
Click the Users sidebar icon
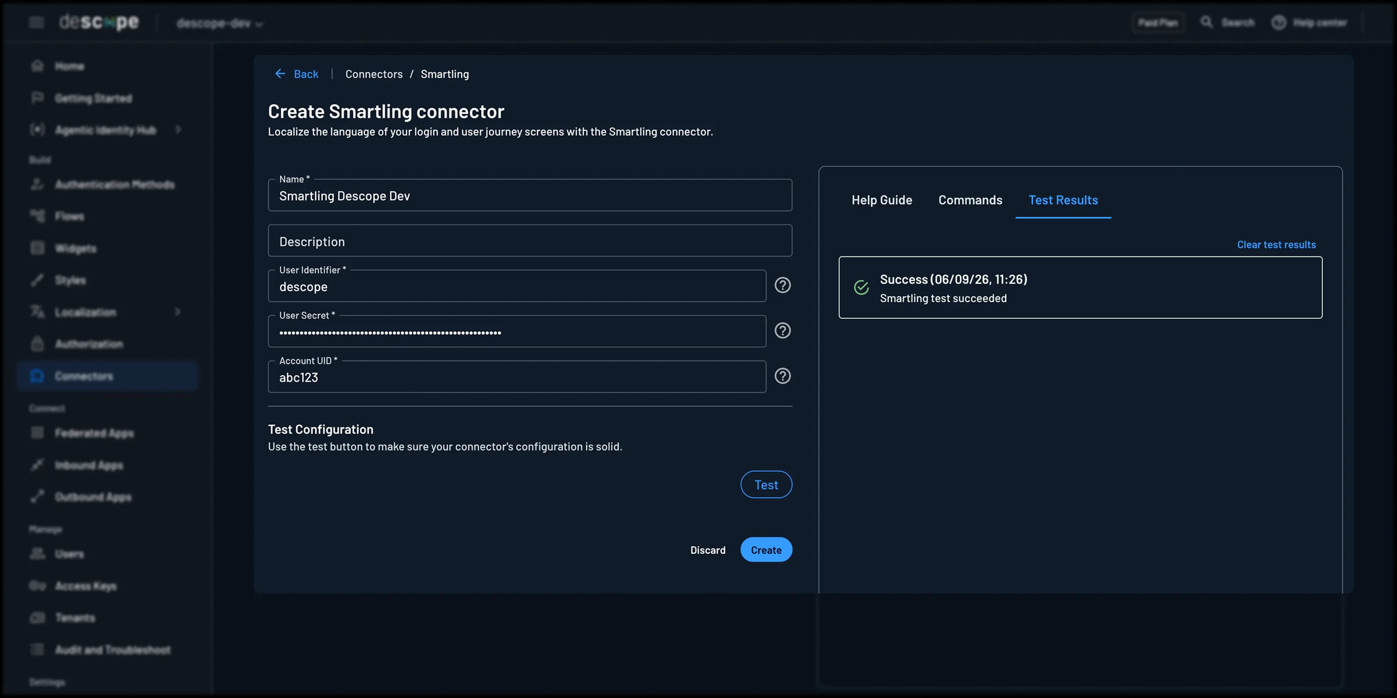click(37, 553)
